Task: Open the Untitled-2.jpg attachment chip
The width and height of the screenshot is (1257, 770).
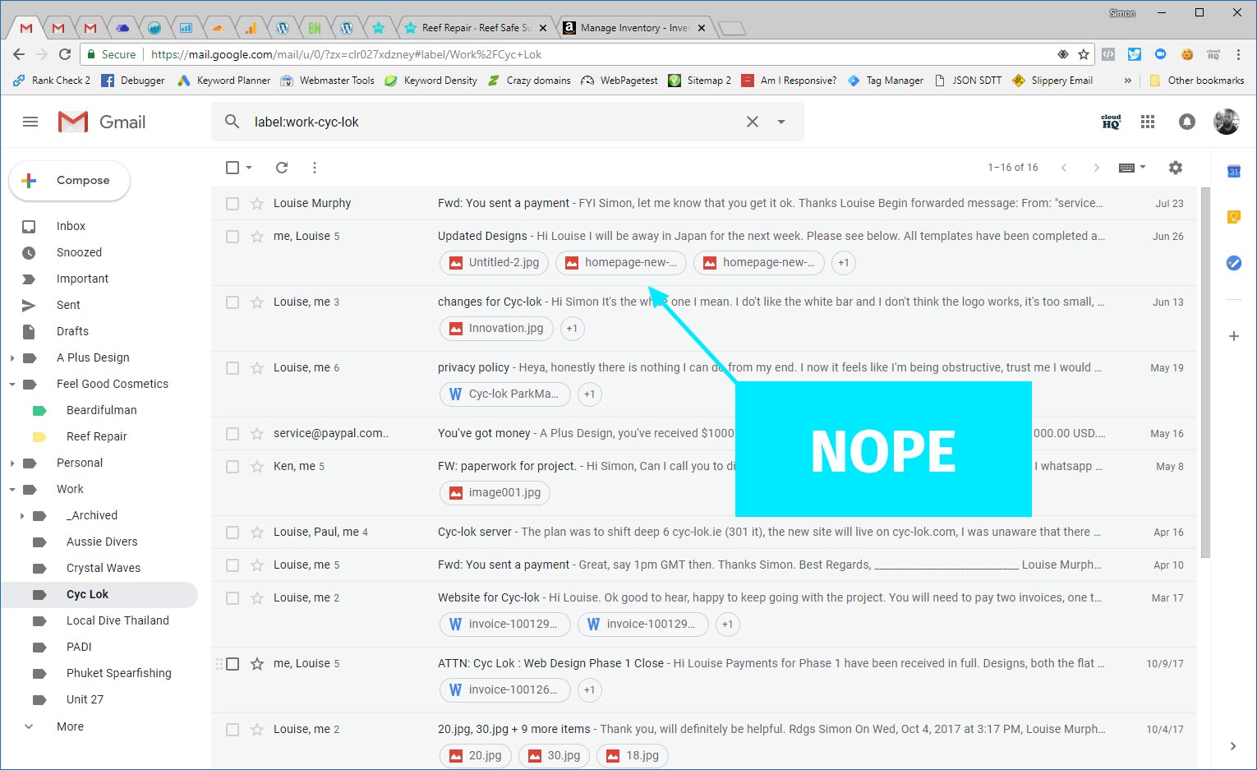Action: point(495,262)
